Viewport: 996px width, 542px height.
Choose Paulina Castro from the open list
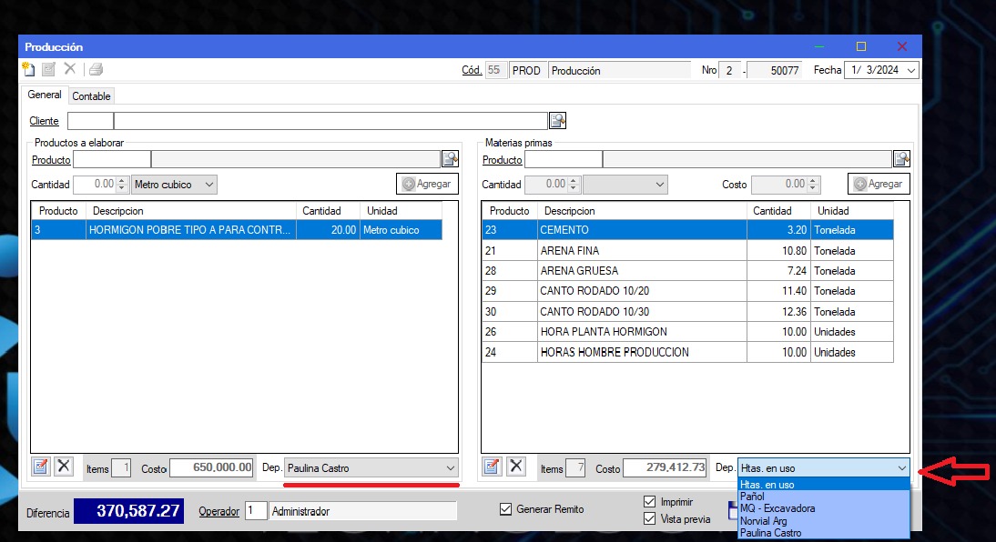(x=824, y=533)
